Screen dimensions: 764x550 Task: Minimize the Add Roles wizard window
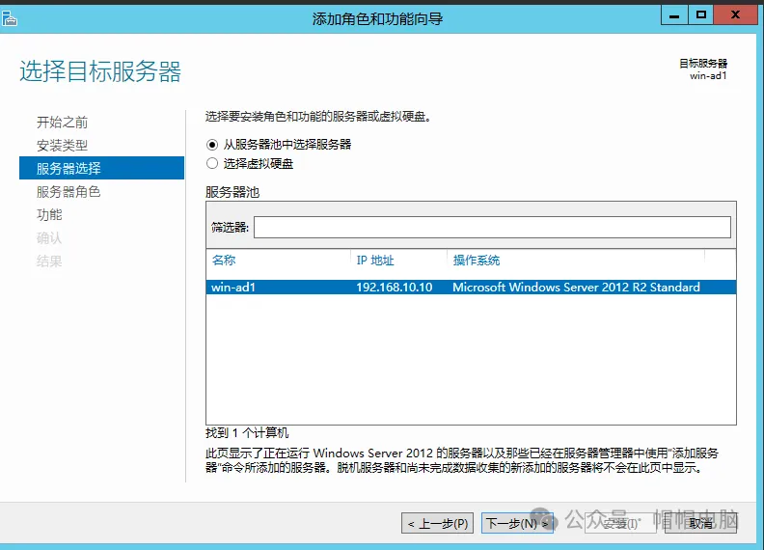(674, 14)
